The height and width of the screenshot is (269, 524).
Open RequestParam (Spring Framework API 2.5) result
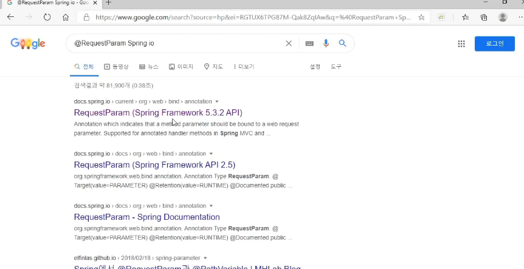click(x=154, y=165)
